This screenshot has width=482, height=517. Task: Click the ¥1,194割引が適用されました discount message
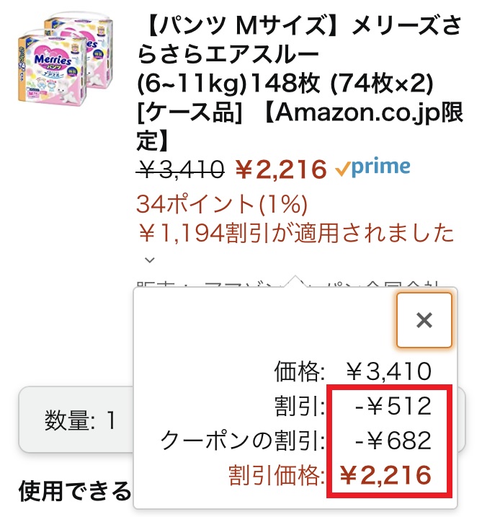296,233
